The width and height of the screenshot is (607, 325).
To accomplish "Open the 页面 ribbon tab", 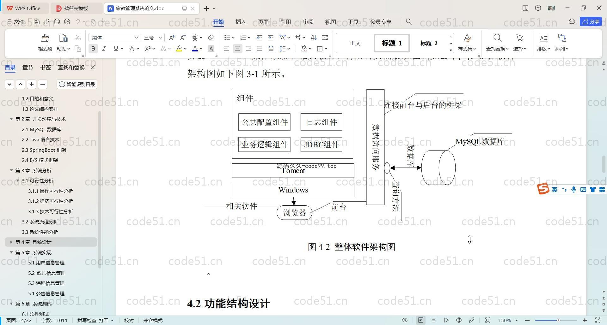I will coord(263,22).
